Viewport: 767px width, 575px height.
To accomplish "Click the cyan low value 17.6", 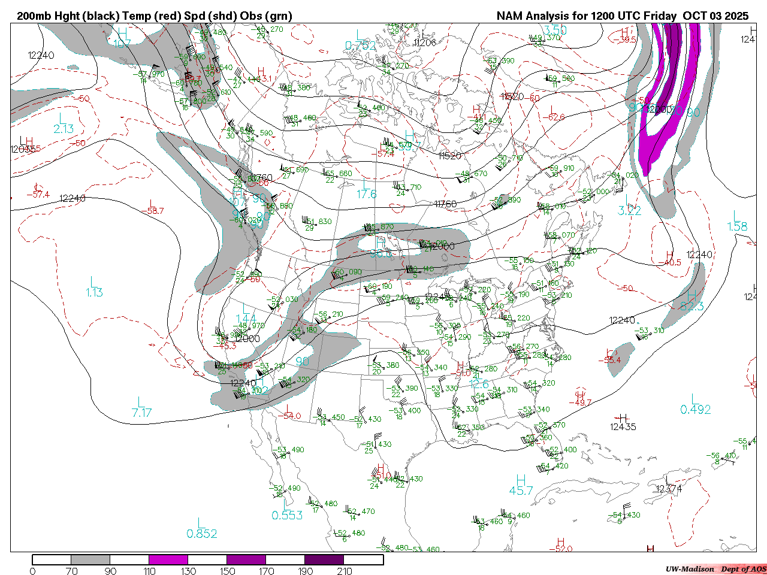I will pyautogui.click(x=367, y=194).
